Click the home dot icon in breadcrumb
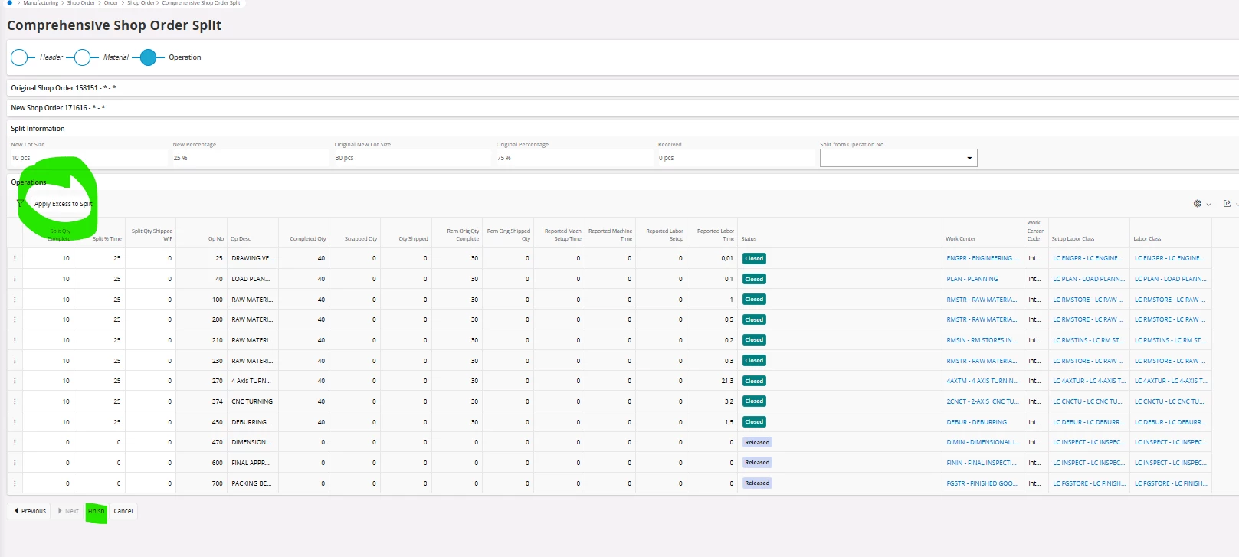The width and height of the screenshot is (1239, 557). [x=9, y=3]
